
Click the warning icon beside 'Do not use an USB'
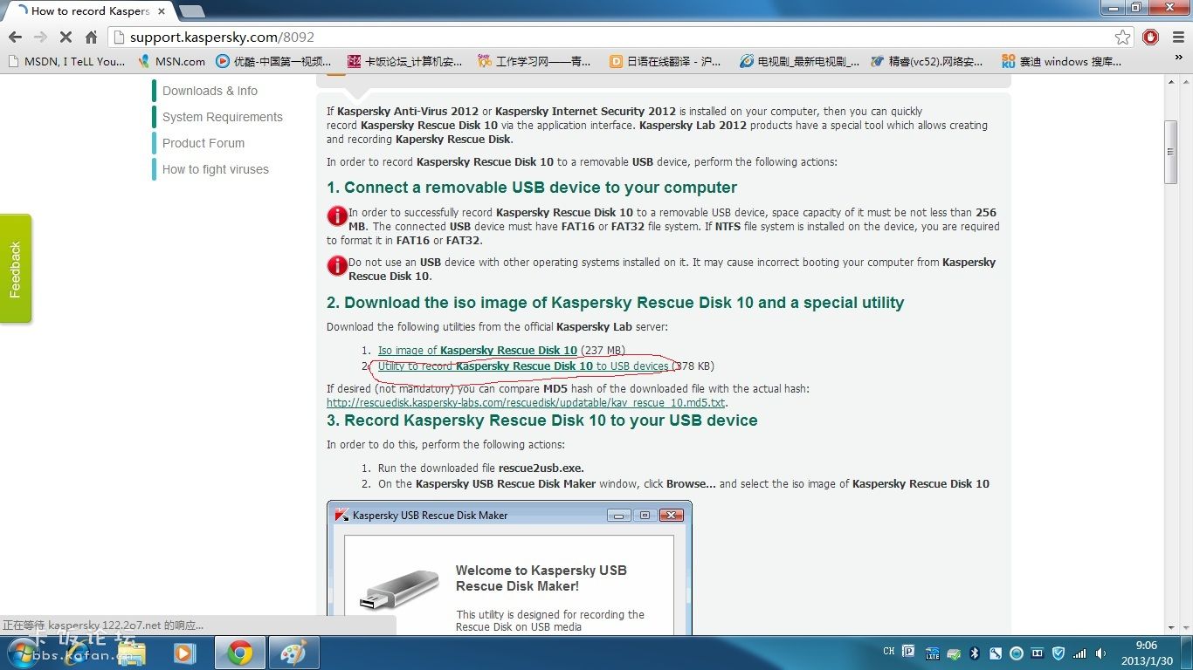tap(337, 265)
